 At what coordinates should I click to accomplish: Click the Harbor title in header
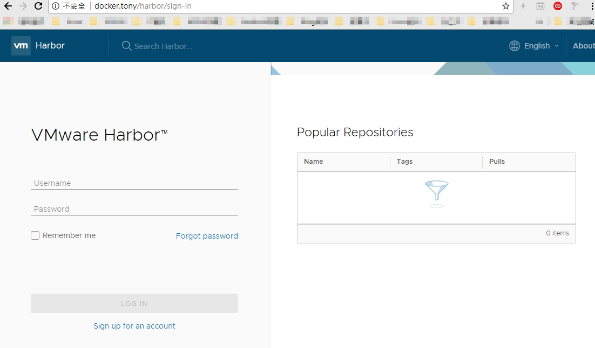pos(50,45)
